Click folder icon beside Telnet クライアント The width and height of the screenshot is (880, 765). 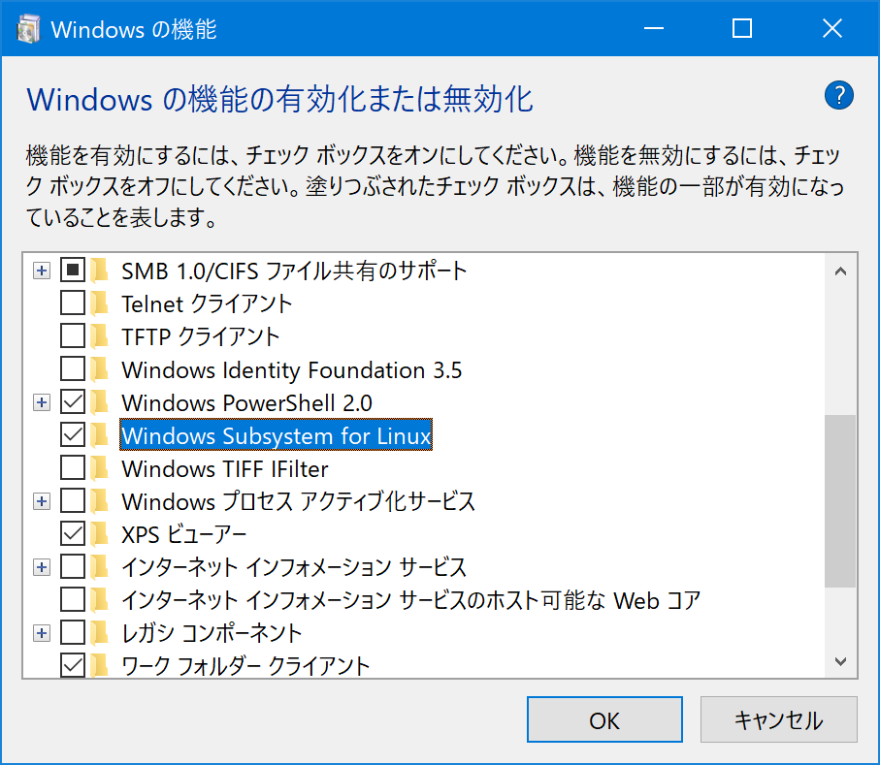click(99, 303)
